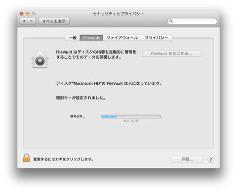Click the forward arrow in the toolbar

[x=32, y=21]
